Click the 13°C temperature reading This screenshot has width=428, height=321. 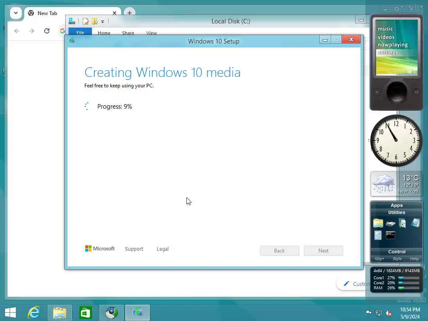click(410, 178)
